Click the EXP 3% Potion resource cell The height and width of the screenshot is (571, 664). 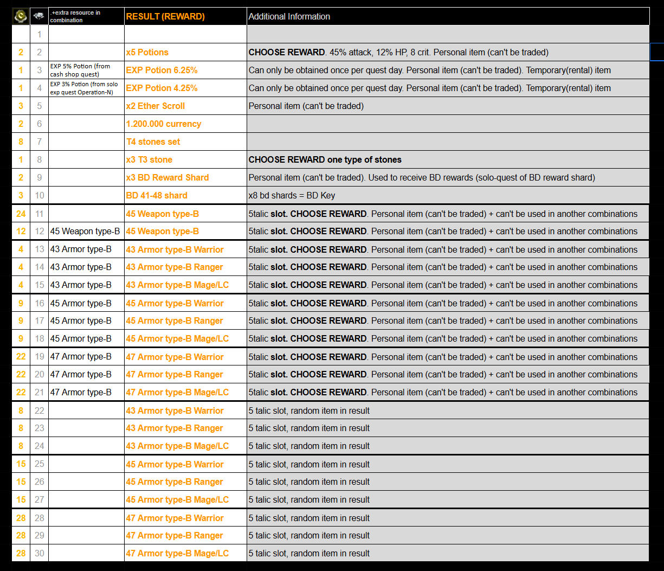coord(83,88)
